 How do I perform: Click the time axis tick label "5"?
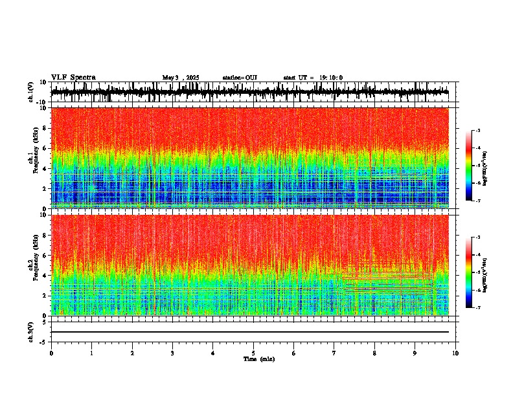pos(253,353)
